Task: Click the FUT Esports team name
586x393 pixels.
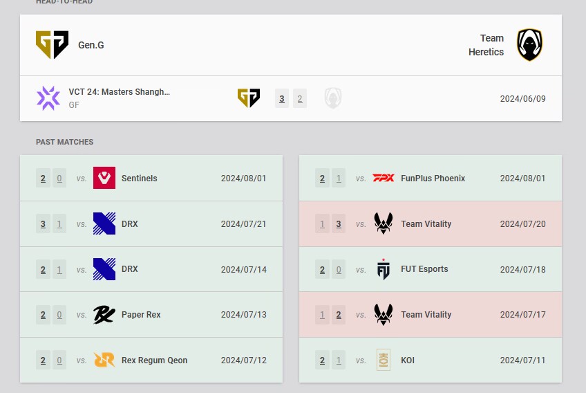Action: 424,269
